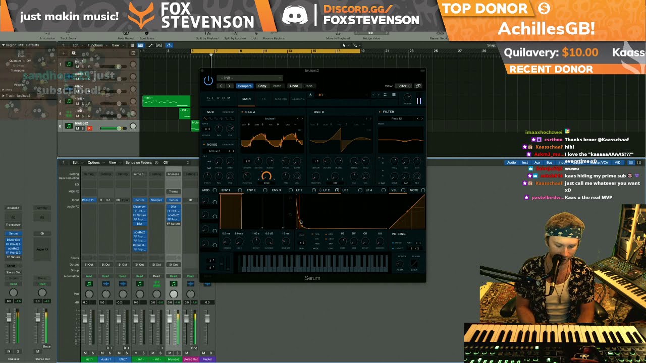Open the Serum preset dropdown showing Init
Viewport: 646px width, 363px height.
coord(250,78)
